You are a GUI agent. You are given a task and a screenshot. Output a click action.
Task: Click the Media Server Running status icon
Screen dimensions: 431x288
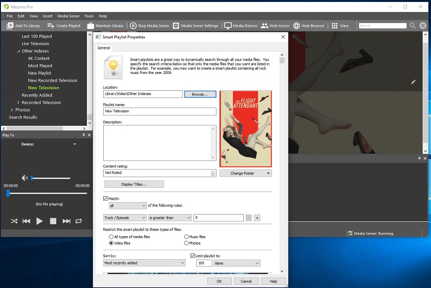[x=350, y=233]
